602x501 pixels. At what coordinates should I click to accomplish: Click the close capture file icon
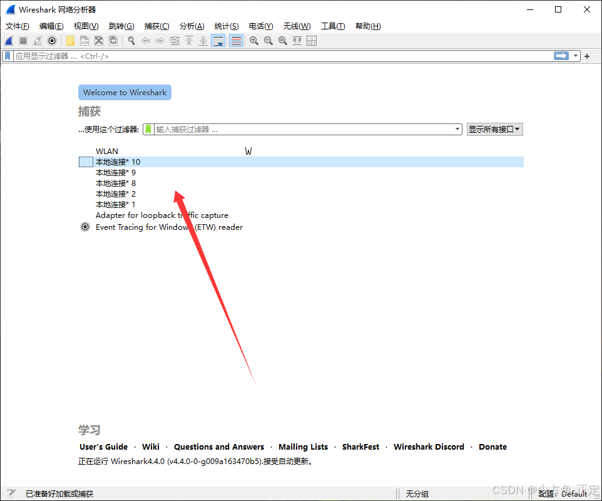pyautogui.click(x=99, y=41)
